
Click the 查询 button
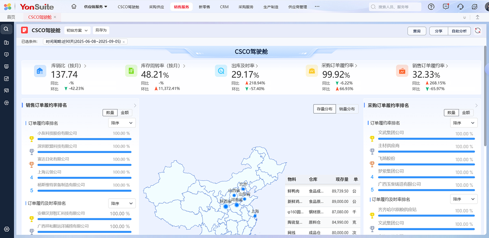pos(416,31)
